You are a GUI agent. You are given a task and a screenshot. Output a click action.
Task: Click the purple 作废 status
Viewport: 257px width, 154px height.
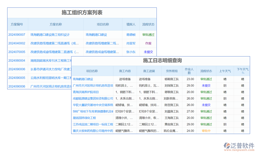[148, 43]
